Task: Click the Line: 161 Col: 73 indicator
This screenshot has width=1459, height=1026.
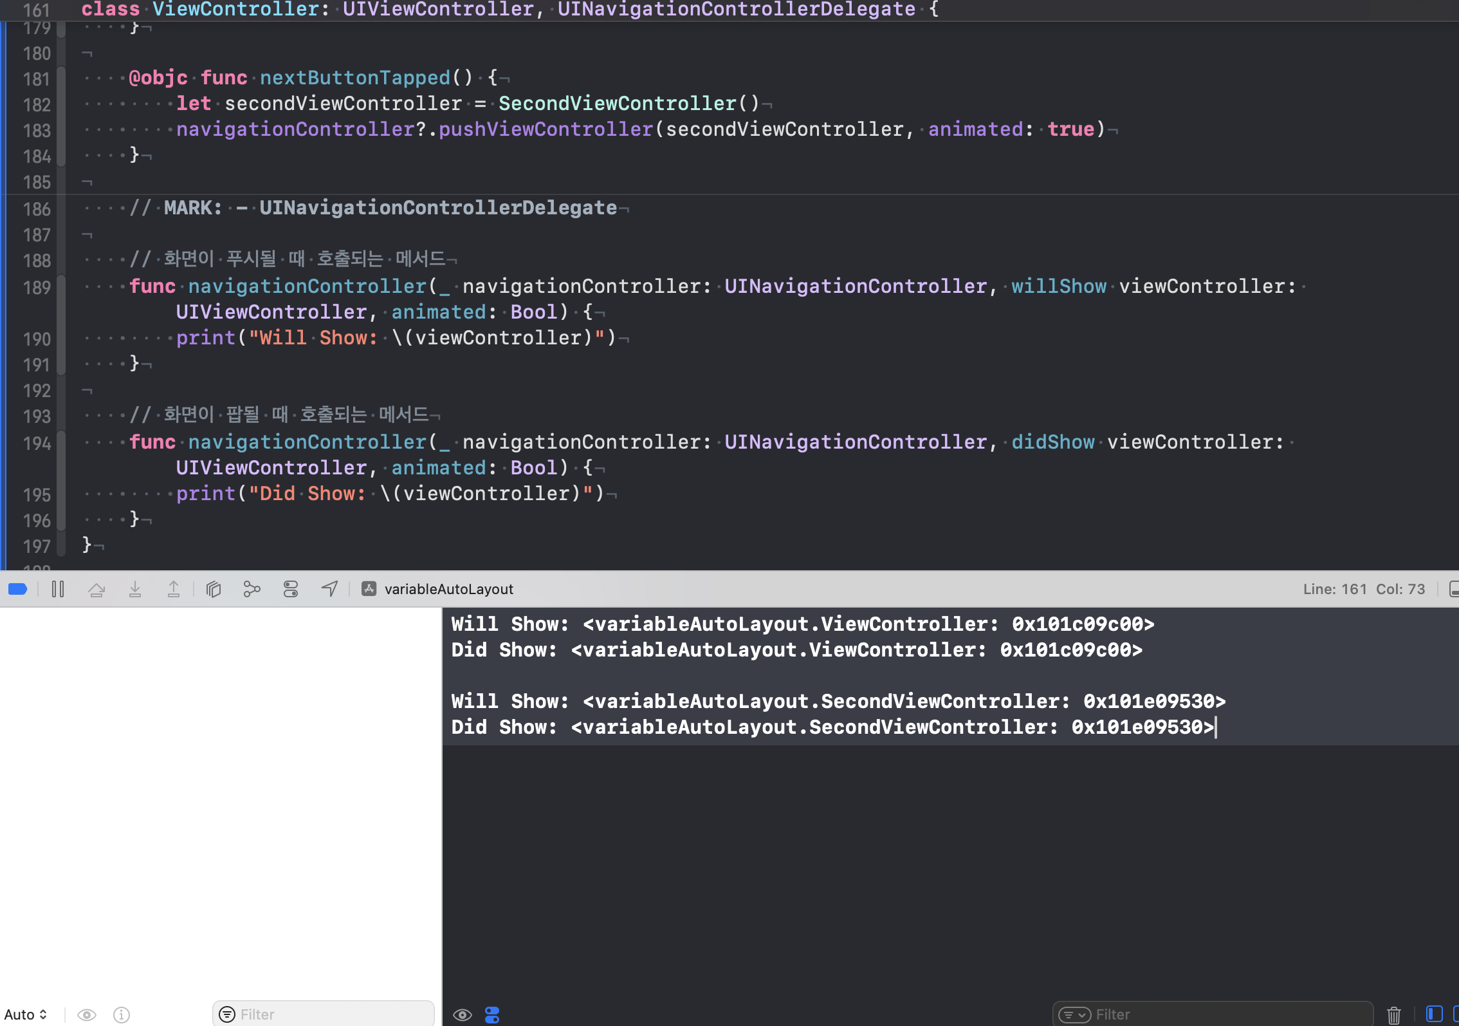Action: pos(1364,589)
